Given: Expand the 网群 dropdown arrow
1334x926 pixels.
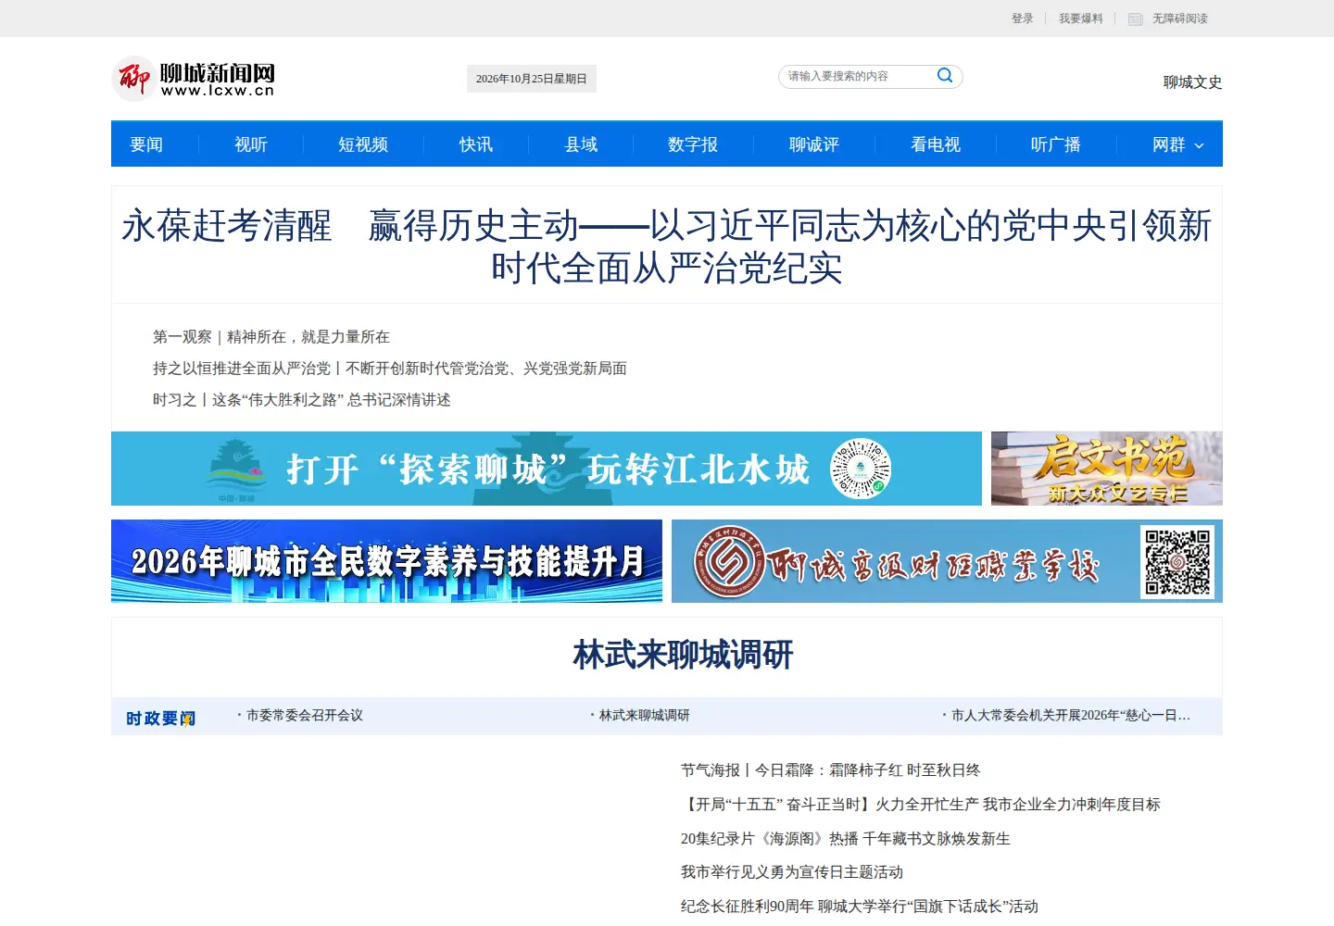Looking at the screenshot, I should pyautogui.click(x=1199, y=145).
